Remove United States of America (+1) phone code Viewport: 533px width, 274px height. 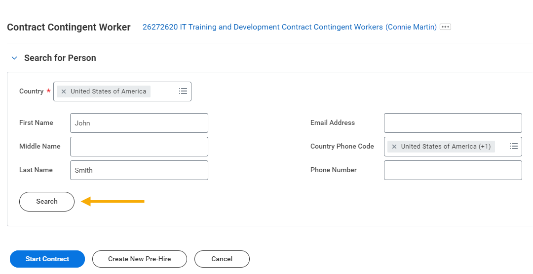point(394,147)
